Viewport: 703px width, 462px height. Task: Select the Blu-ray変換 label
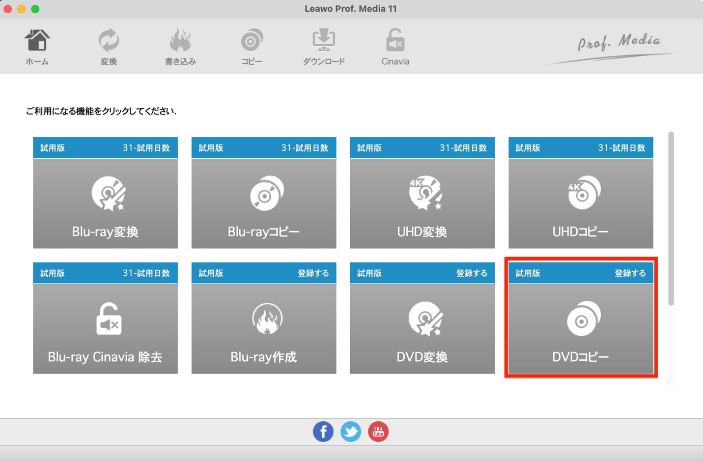105,232
